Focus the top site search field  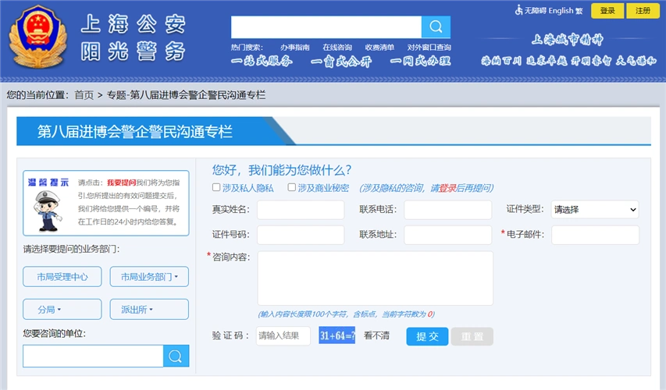click(326, 27)
